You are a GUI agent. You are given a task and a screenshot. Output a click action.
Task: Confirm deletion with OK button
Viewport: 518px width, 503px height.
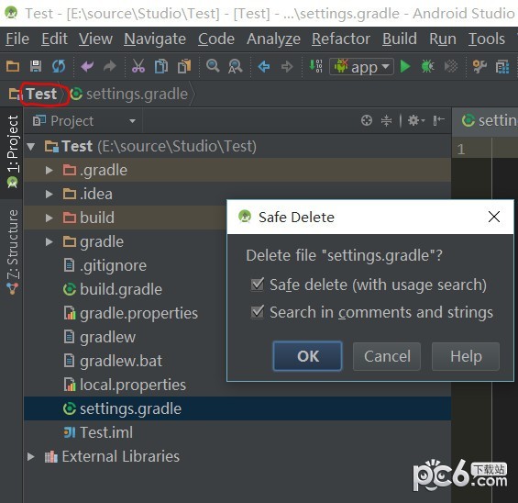pyautogui.click(x=307, y=356)
